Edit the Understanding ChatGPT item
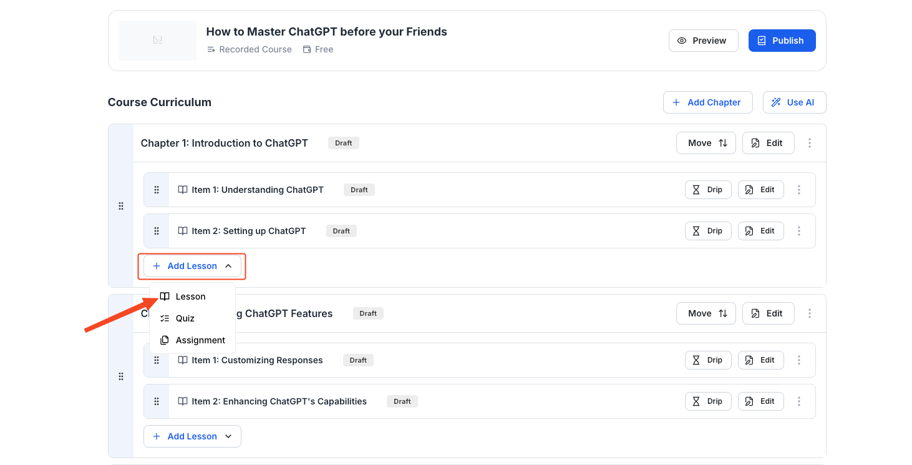The width and height of the screenshot is (912, 465). click(x=761, y=190)
